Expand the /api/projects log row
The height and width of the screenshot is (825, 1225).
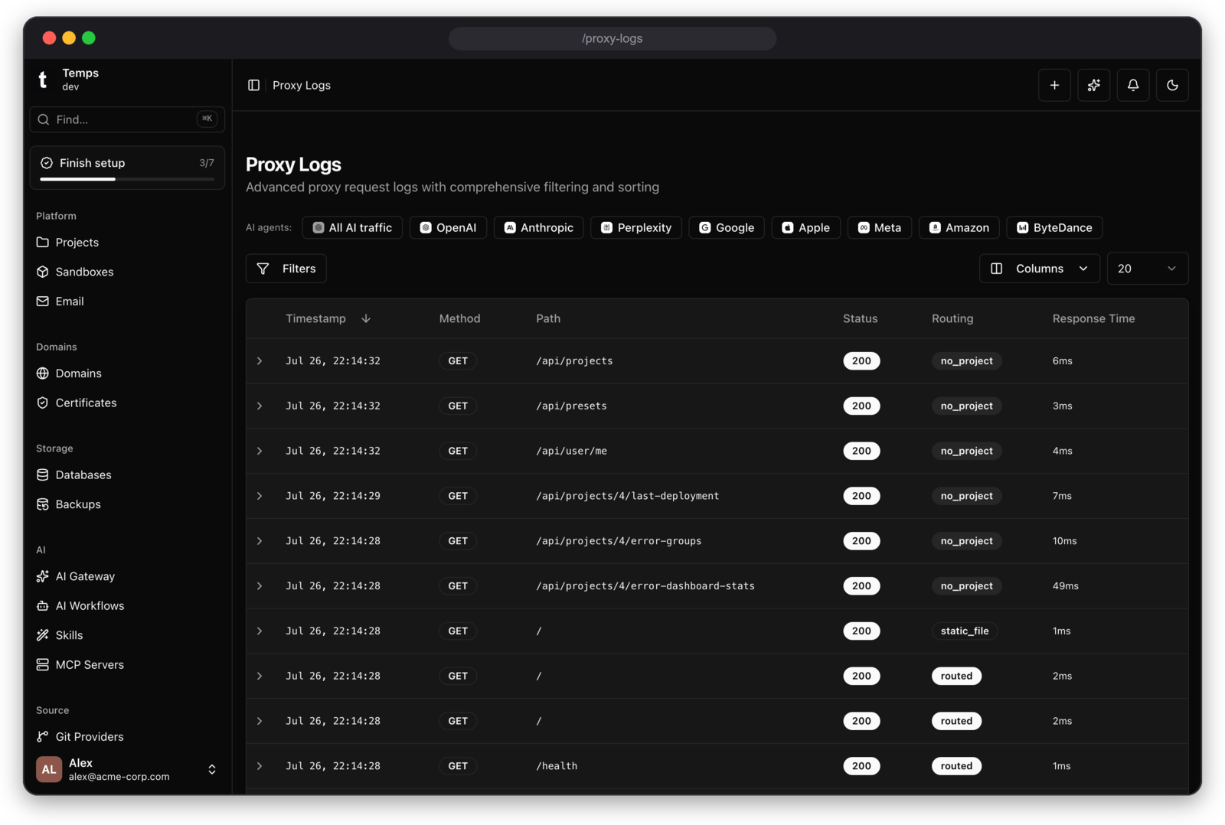[260, 360]
